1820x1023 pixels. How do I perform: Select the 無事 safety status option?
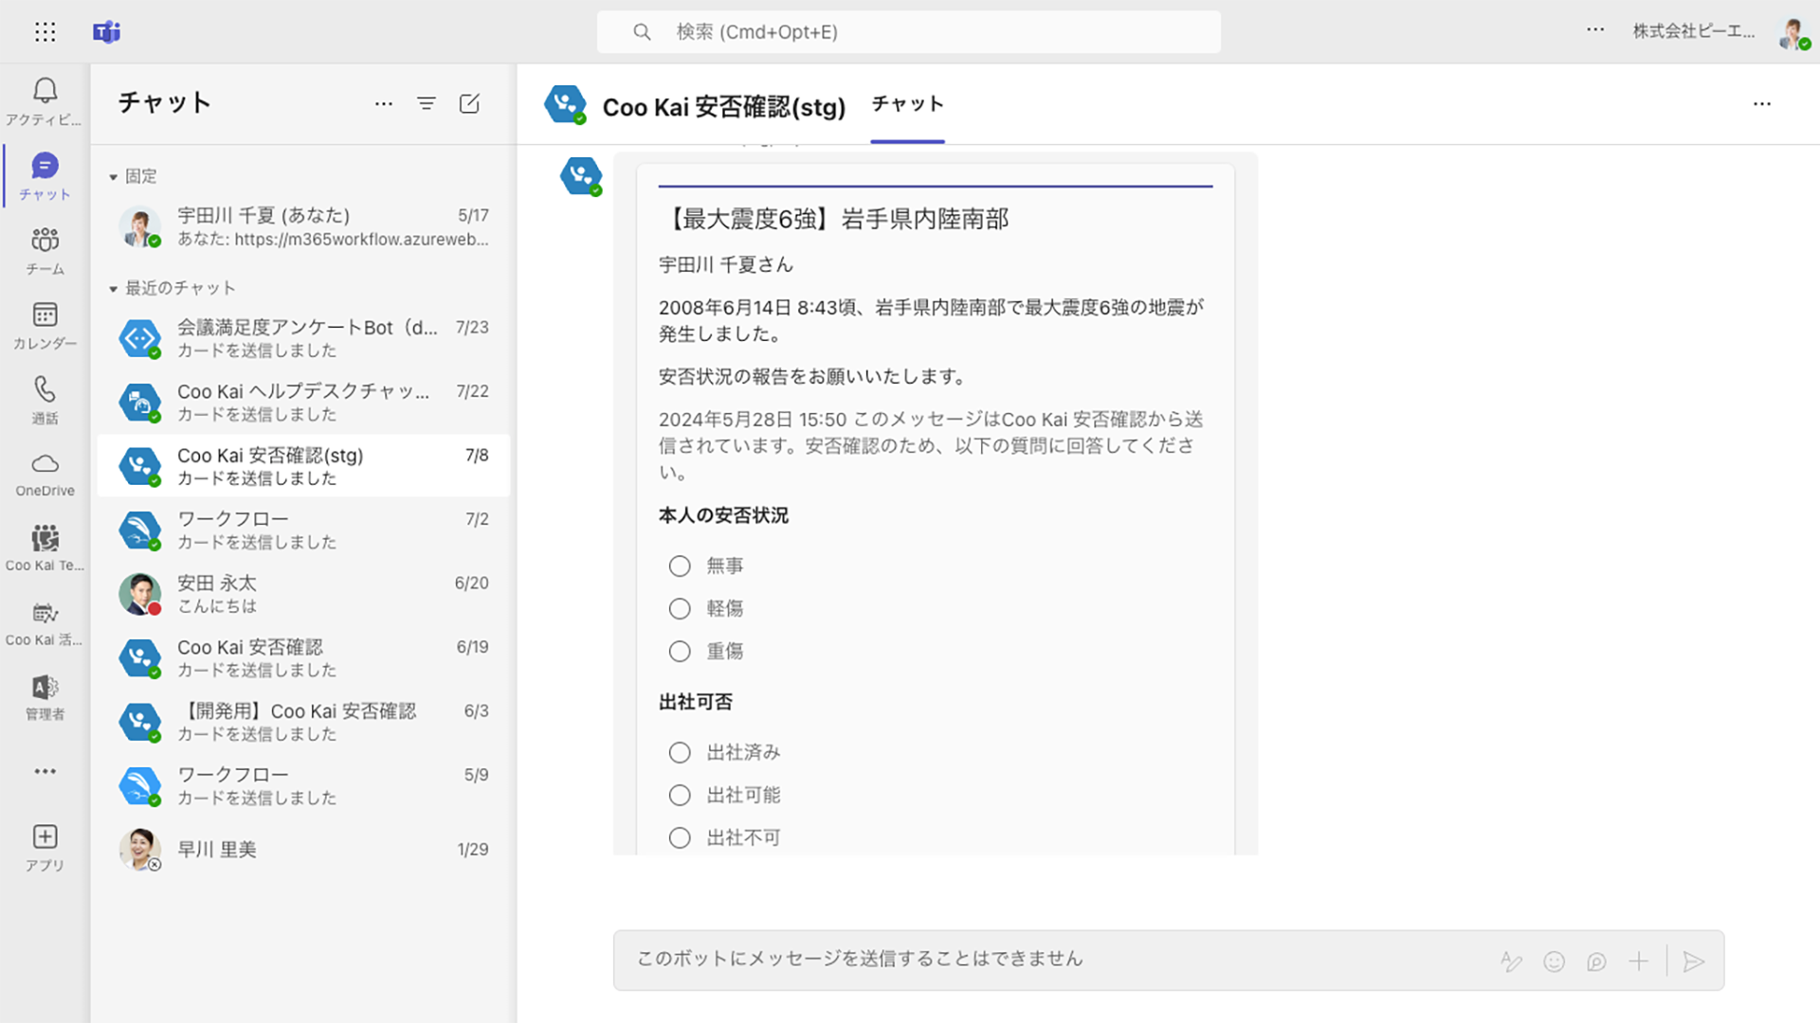680,565
